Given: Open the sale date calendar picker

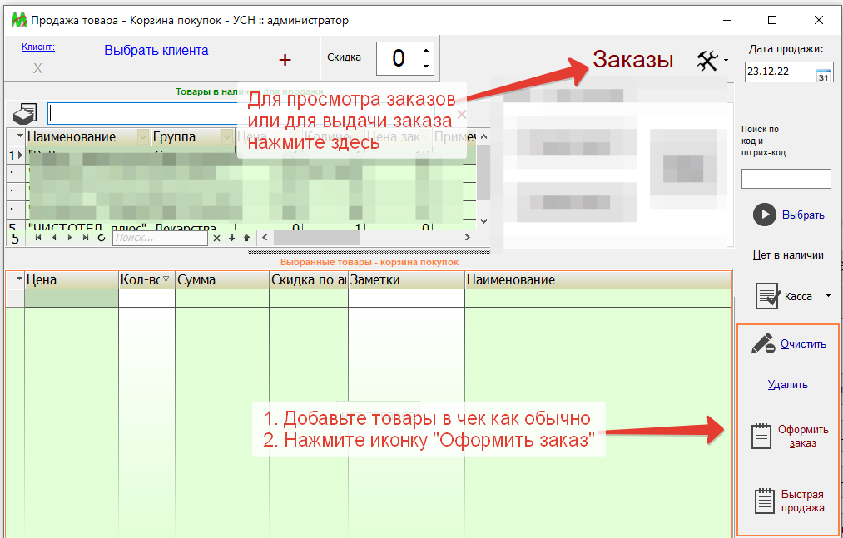Looking at the screenshot, I should point(823,75).
